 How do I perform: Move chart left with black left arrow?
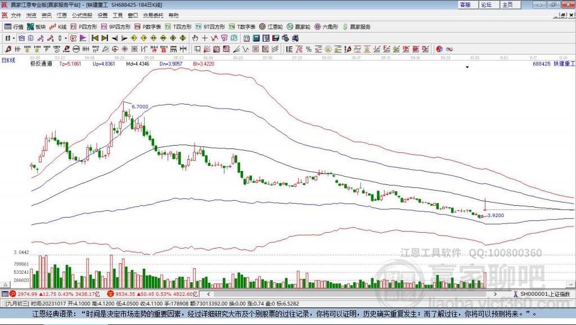(114, 38)
